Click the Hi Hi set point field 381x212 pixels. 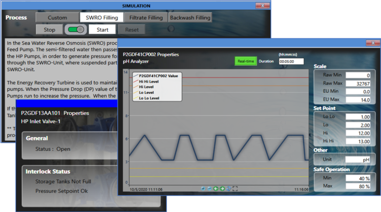pos(358,141)
